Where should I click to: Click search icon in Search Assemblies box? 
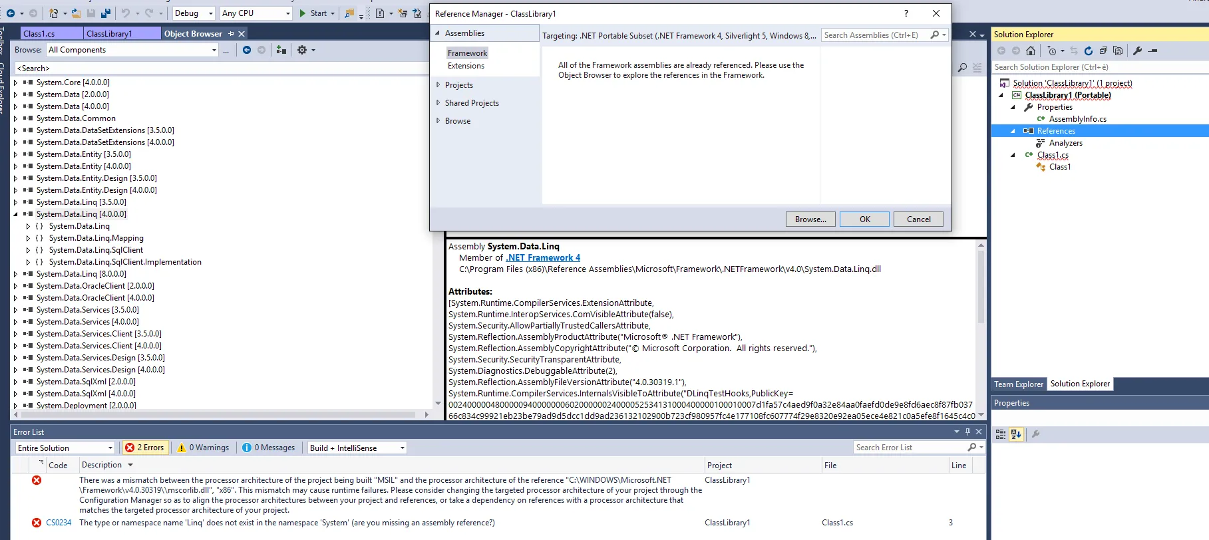[x=935, y=35]
